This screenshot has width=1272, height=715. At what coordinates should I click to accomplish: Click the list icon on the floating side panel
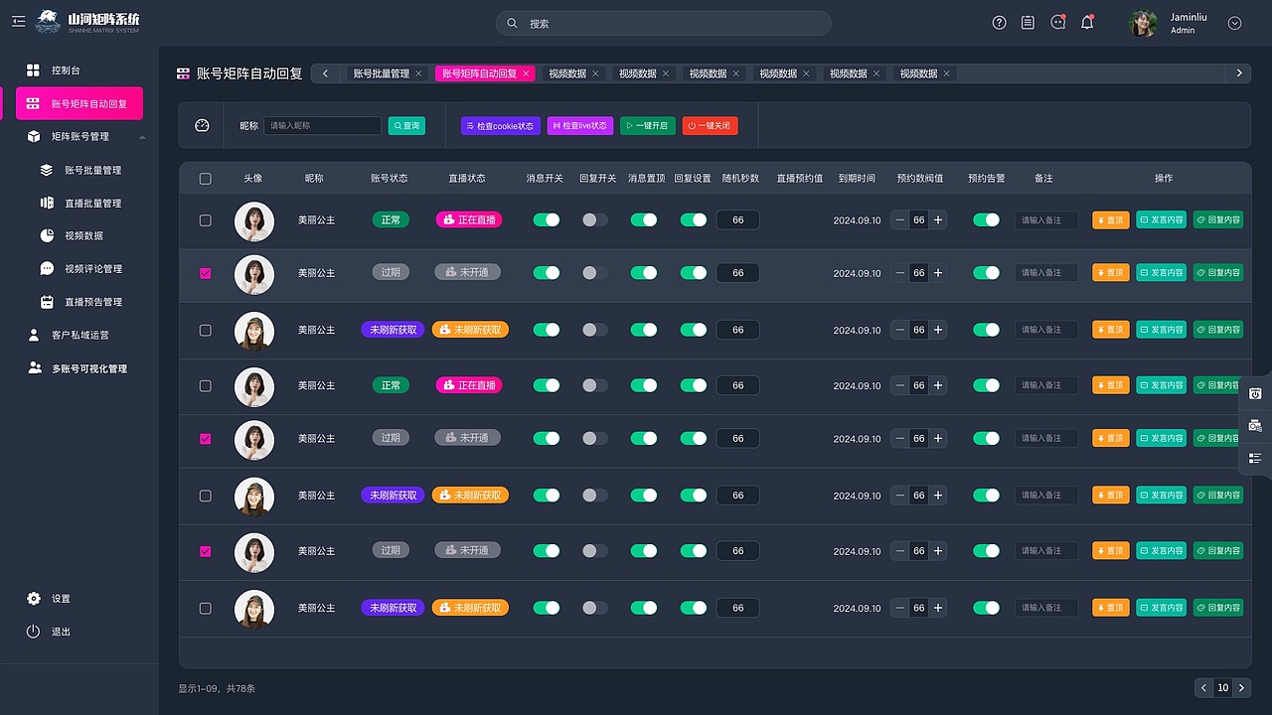click(x=1255, y=458)
